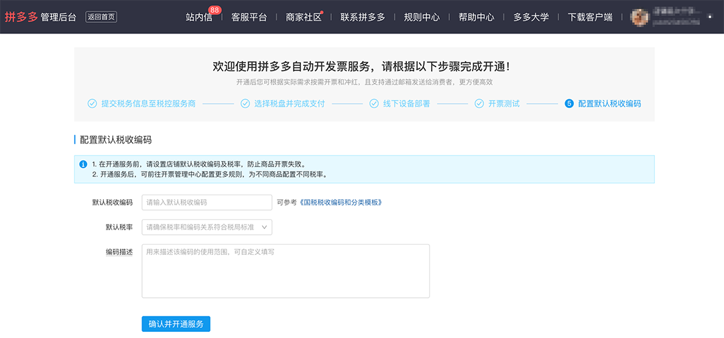Click step 选择税盘并完成支付

coord(290,103)
